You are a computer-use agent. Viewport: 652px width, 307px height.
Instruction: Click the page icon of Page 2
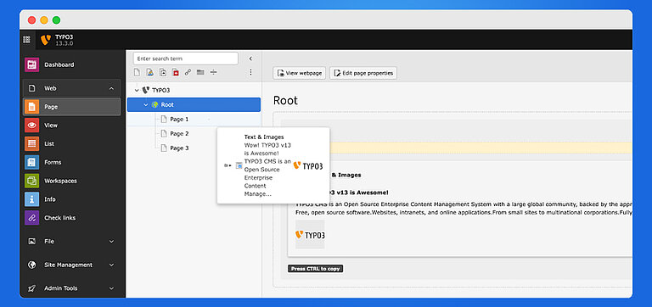pyautogui.click(x=164, y=134)
